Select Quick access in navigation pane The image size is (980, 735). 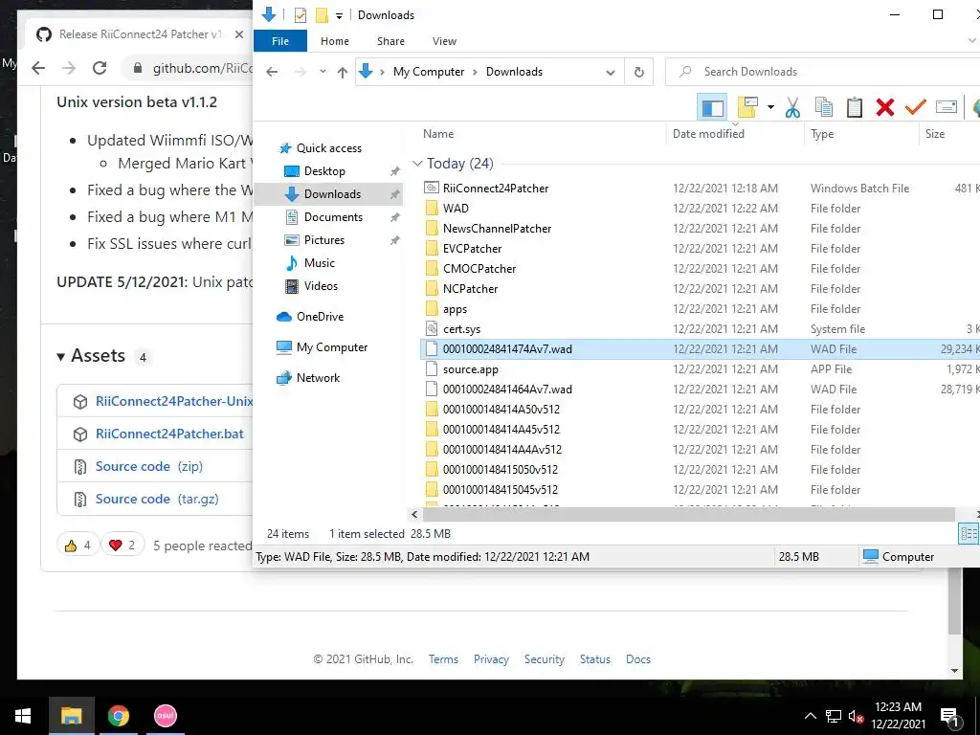coord(329,148)
